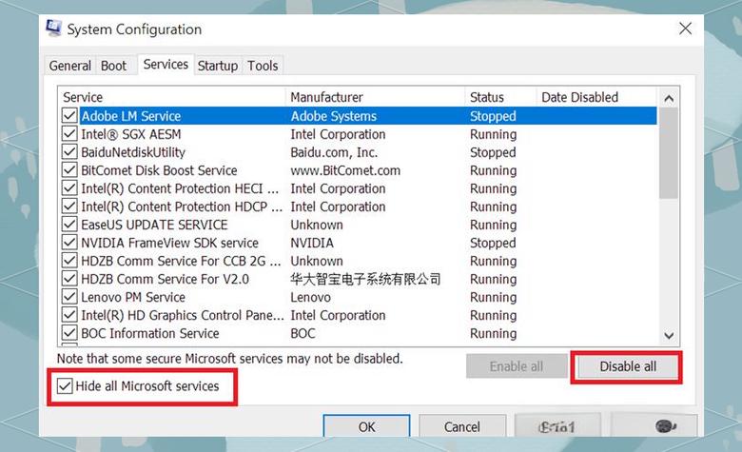742x452 pixels.
Task: Click the Chinese-named manufacturer cell
Action: tap(365, 279)
